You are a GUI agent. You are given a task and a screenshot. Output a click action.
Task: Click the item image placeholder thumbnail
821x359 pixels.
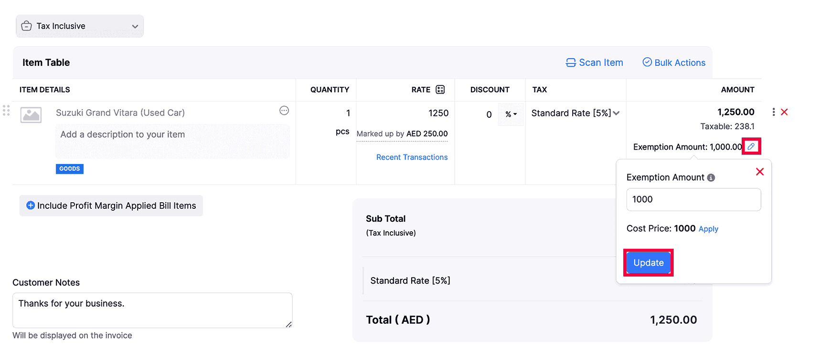[x=31, y=115]
